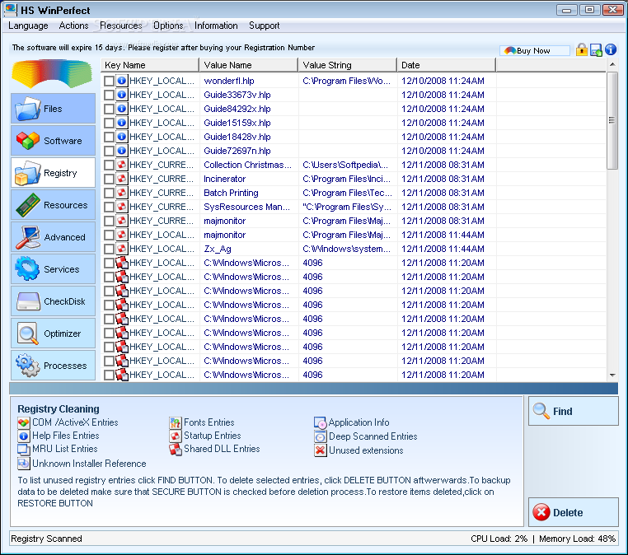Open the Resources menu
Viewport: 628px width, 555px height.
121,26
